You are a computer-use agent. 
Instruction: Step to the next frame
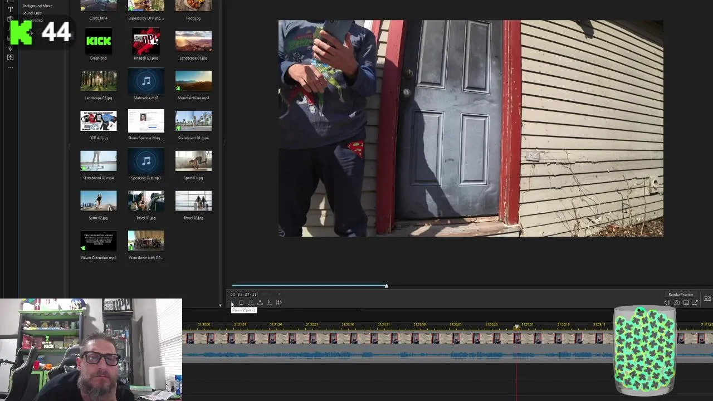click(269, 302)
